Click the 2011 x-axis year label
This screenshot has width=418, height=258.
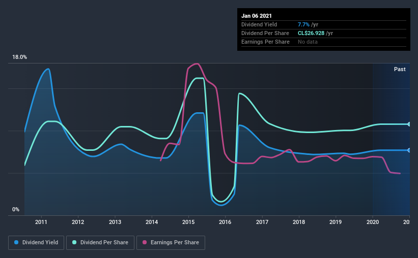(41, 222)
